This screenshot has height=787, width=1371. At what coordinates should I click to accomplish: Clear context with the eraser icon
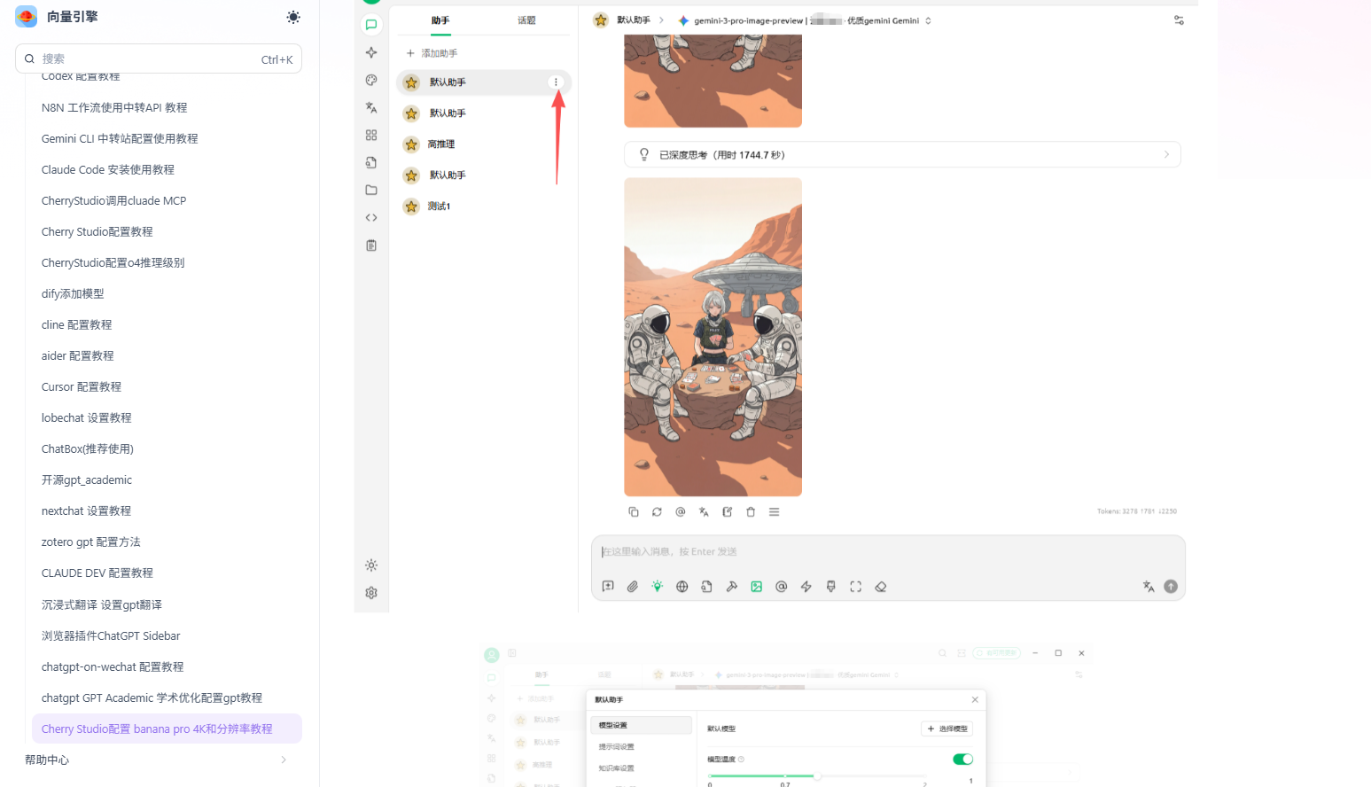pos(881,587)
